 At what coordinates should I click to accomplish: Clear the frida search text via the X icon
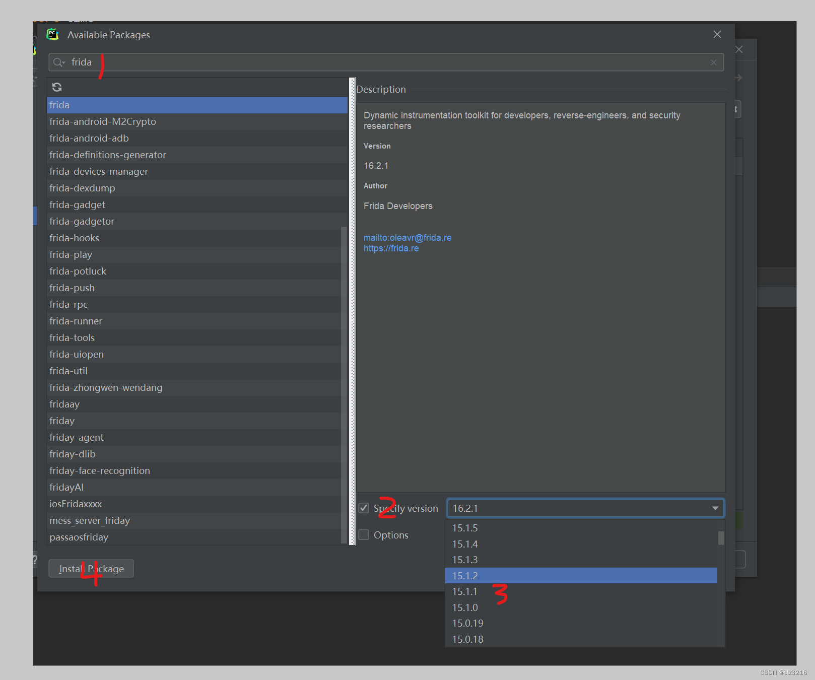point(713,62)
